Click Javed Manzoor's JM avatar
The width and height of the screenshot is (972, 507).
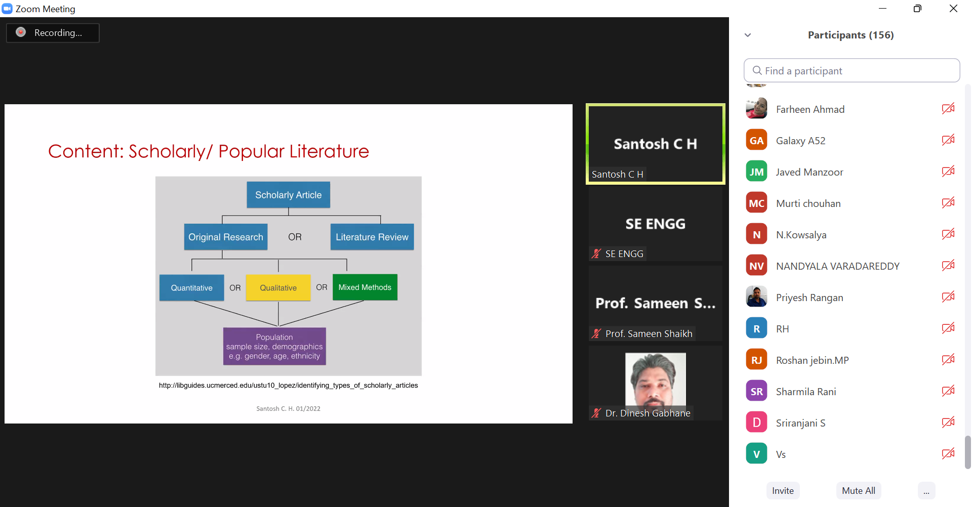pos(756,172)
